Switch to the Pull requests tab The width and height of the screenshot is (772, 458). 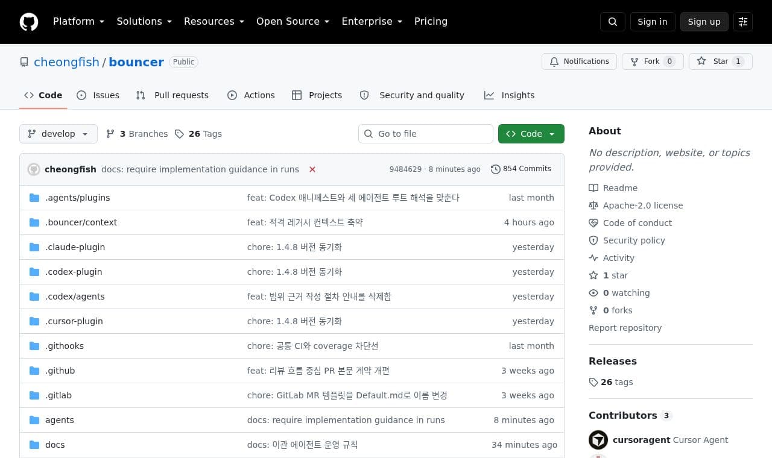coord(172,95)
